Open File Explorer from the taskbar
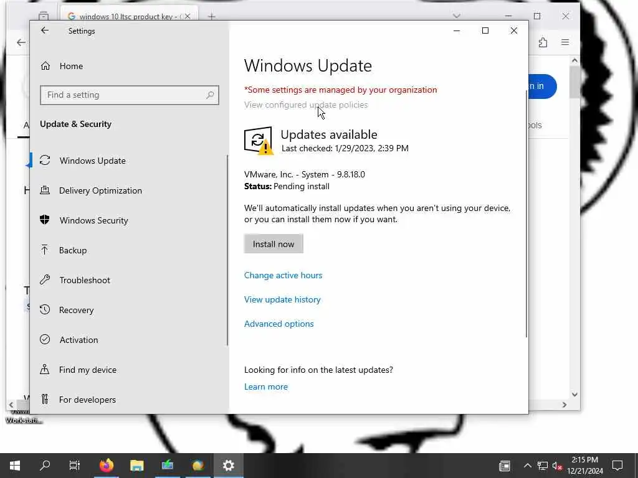 [x=137, y=466]
